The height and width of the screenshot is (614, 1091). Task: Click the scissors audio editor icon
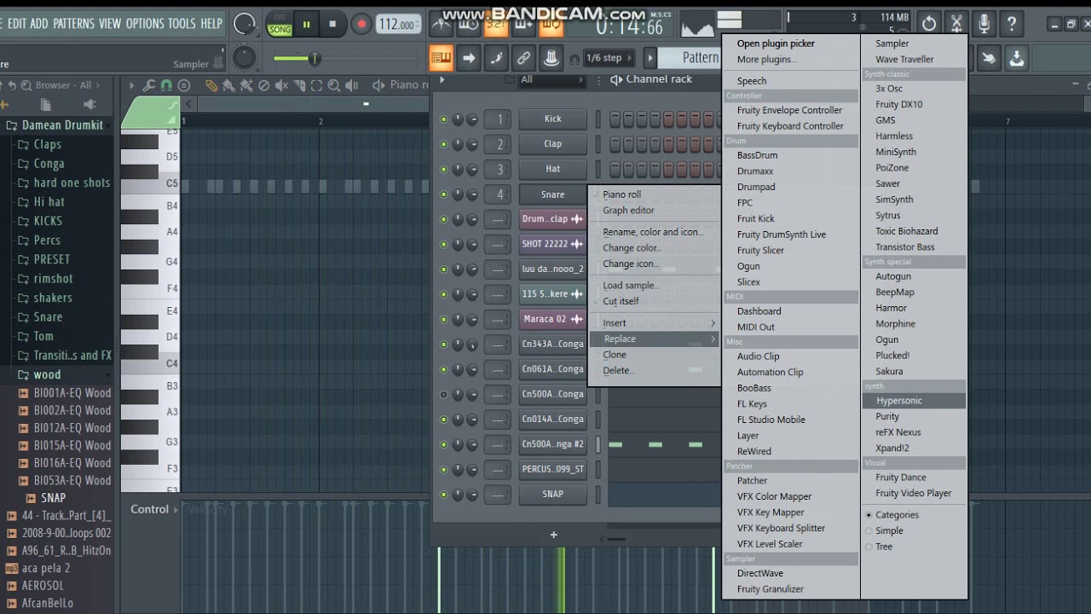click(957, 24)
